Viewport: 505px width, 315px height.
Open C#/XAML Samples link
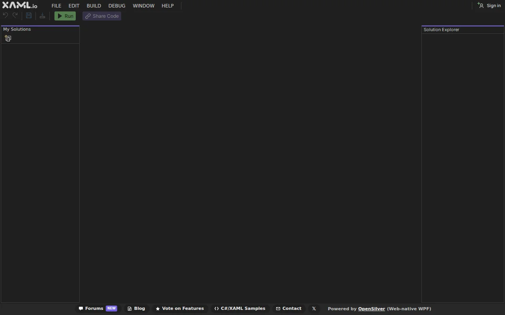click(240, 309)
